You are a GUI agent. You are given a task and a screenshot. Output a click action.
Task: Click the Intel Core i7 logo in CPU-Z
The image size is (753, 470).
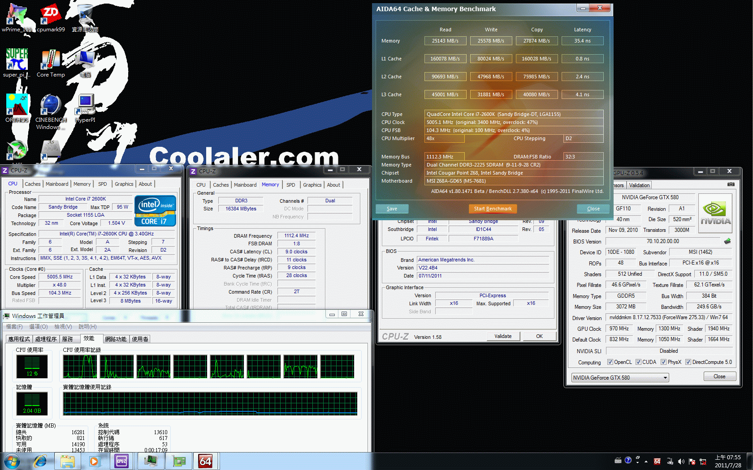pos(155,211)
